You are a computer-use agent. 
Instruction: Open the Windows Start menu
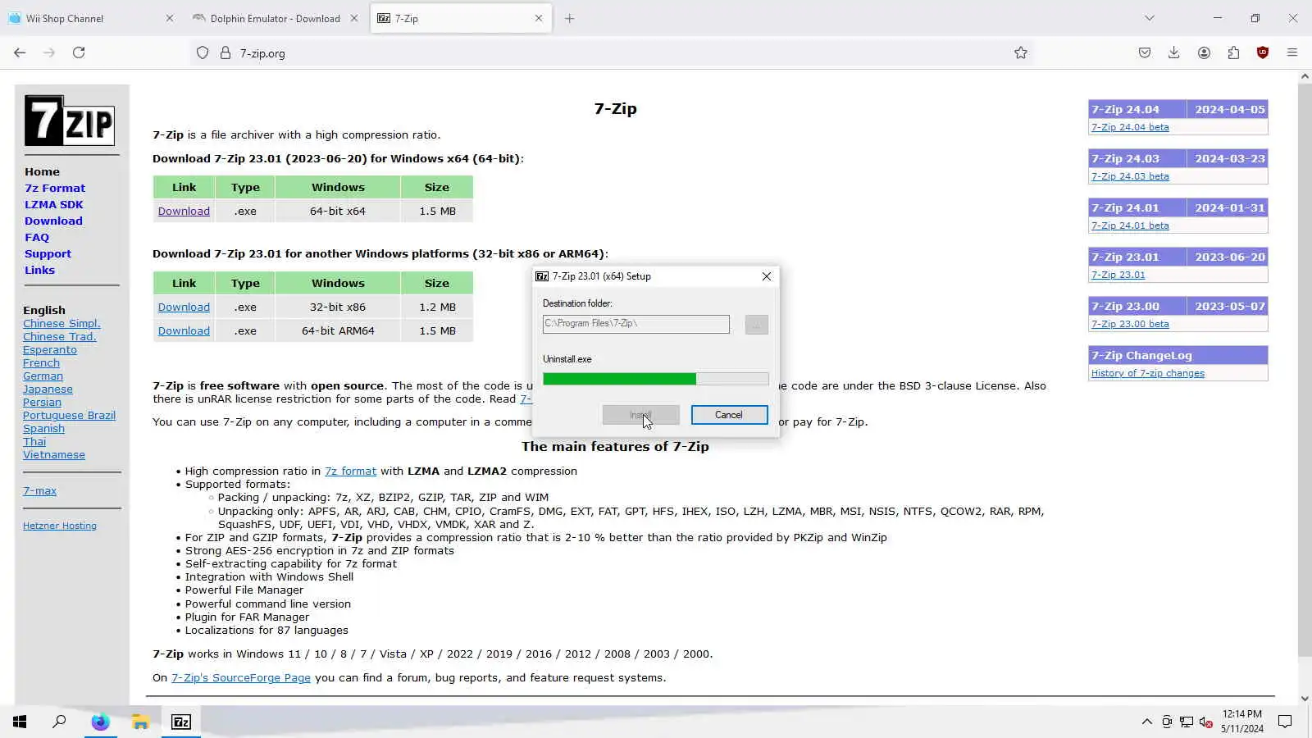click(x=20, y=722)
